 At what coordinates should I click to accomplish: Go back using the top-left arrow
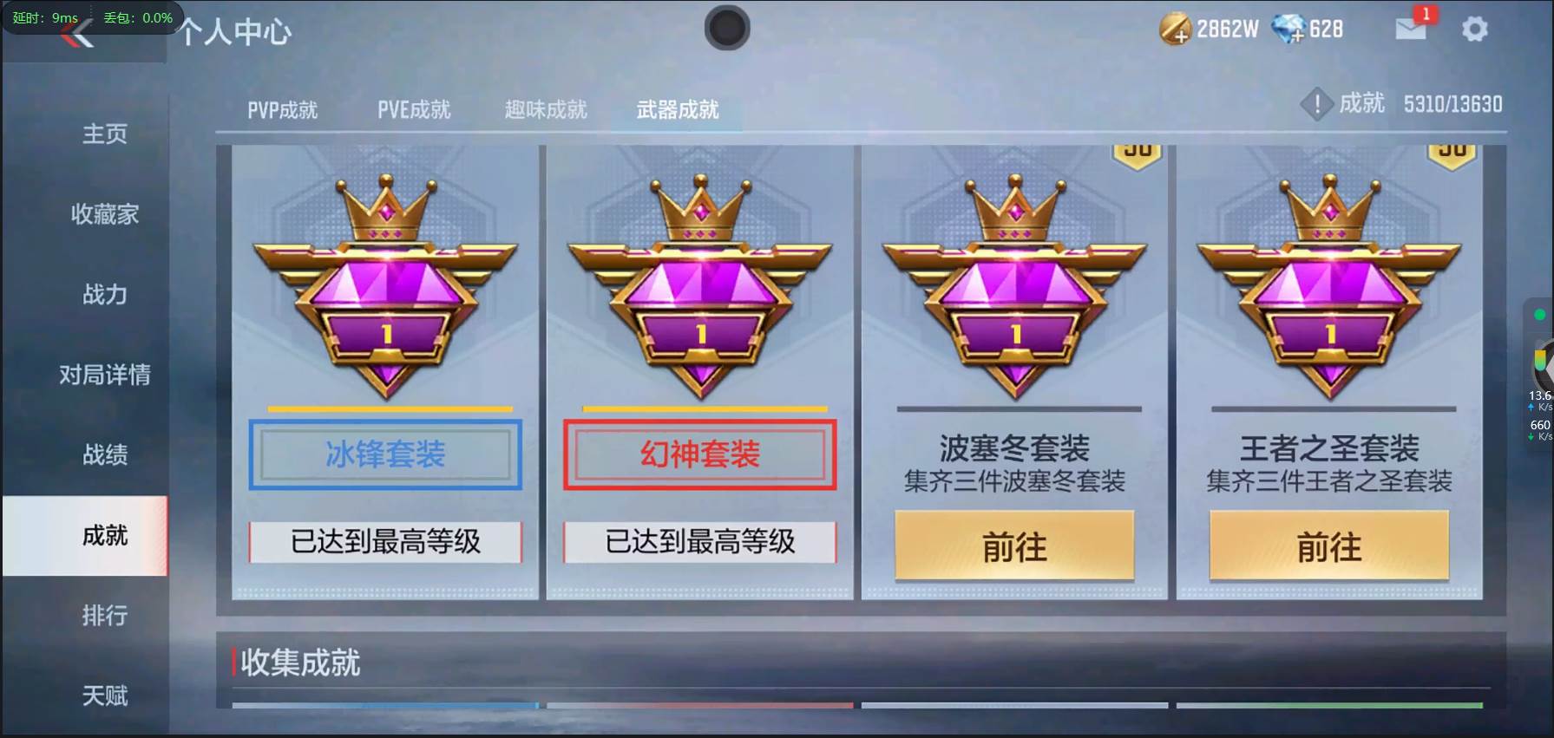tap(80, 36)
